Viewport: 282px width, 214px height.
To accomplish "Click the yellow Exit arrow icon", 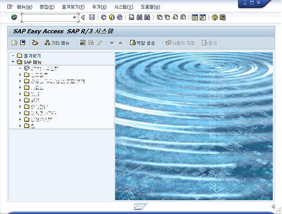I will (x=112, y=18).
